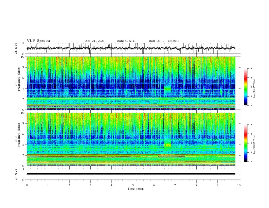Viewport: 269px width, 208px height.
Task: Click the ch.2 color bar log(PSD) label
Action: pos(254,144)
